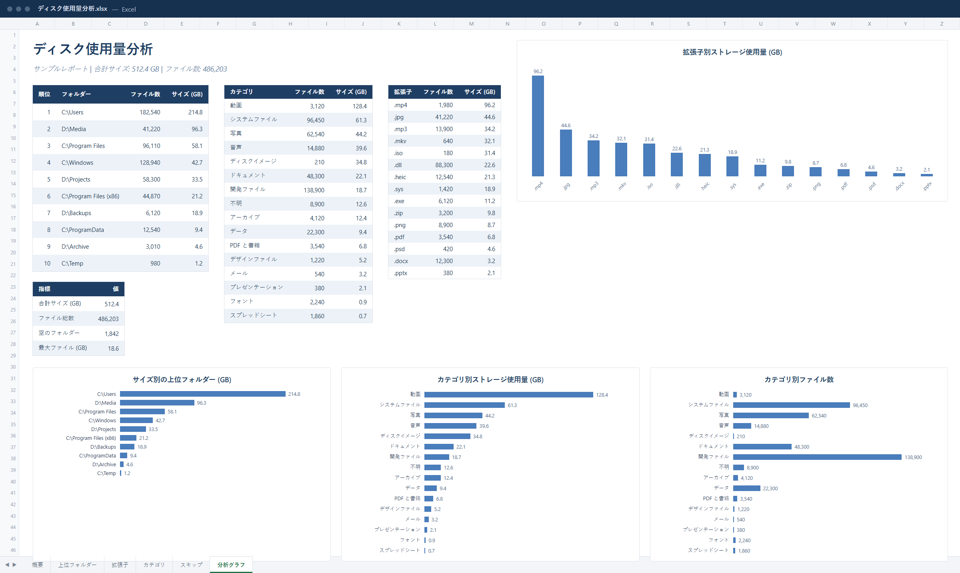Click the next sheet arrow
Viewport: 960px width, 573px height.
click(15, 565)
